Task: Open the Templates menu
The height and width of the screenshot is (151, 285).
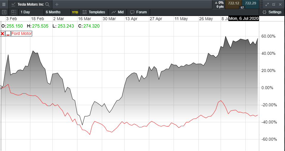Action: [94, 12]
